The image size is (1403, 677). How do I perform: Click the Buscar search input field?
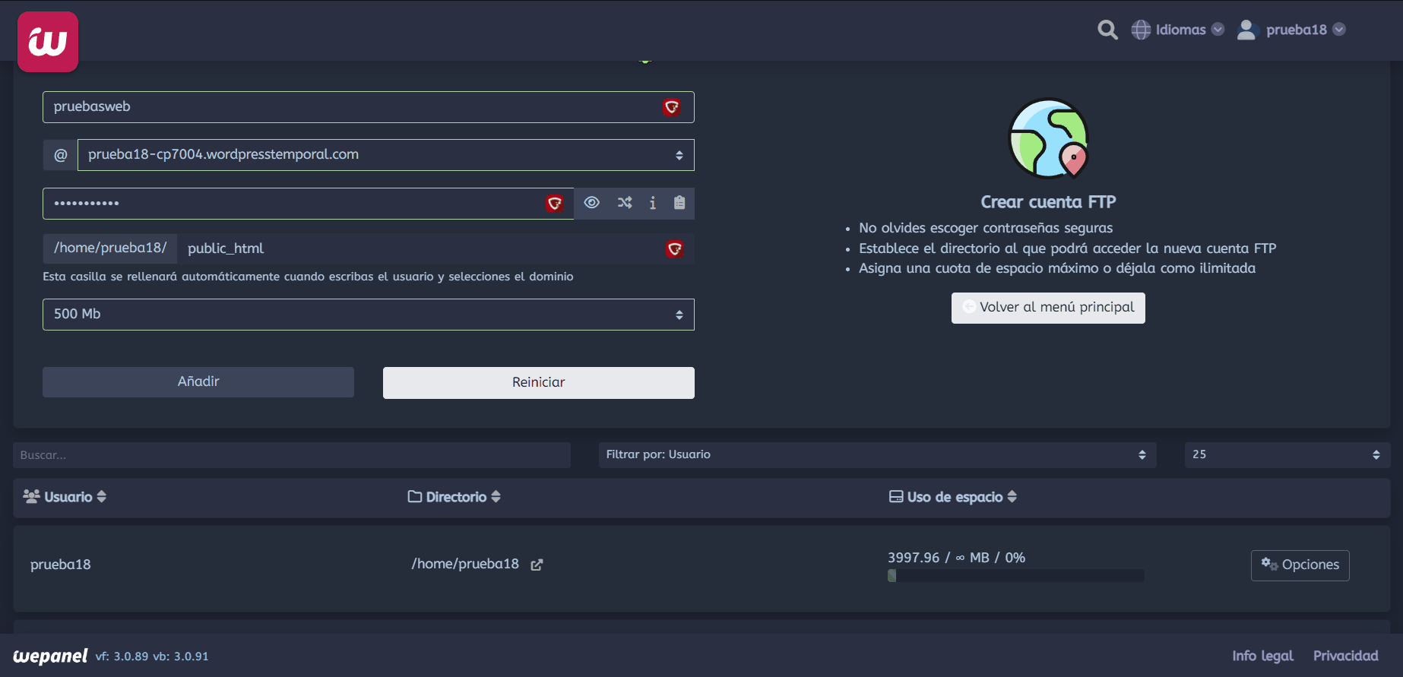coord(291,455)
